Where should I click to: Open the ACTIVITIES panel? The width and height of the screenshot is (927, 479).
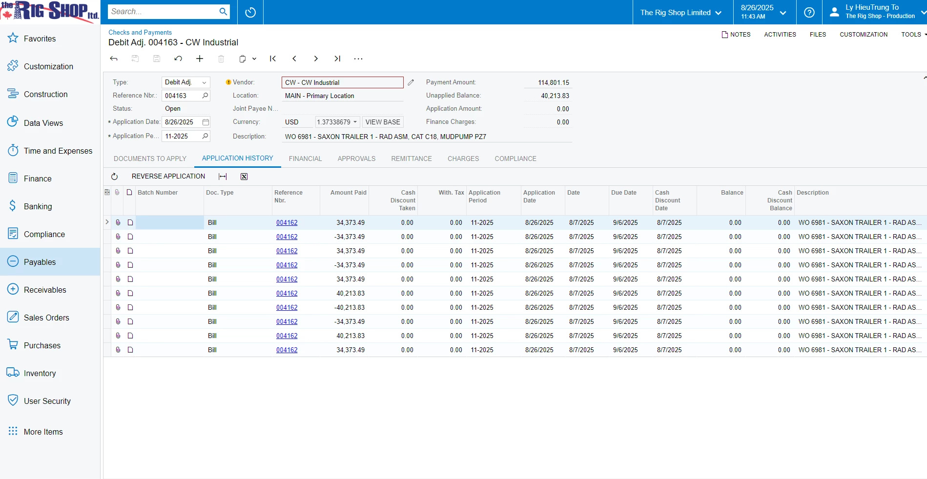click(780, 35)
